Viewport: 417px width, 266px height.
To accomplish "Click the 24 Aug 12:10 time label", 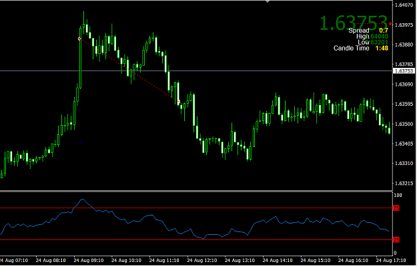I will [202, 261].
